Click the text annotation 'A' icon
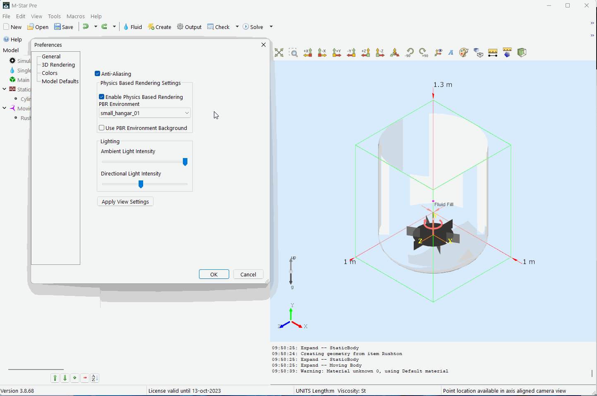The width and height of the screenshot is (597, 396). click(x=451, y=53)
